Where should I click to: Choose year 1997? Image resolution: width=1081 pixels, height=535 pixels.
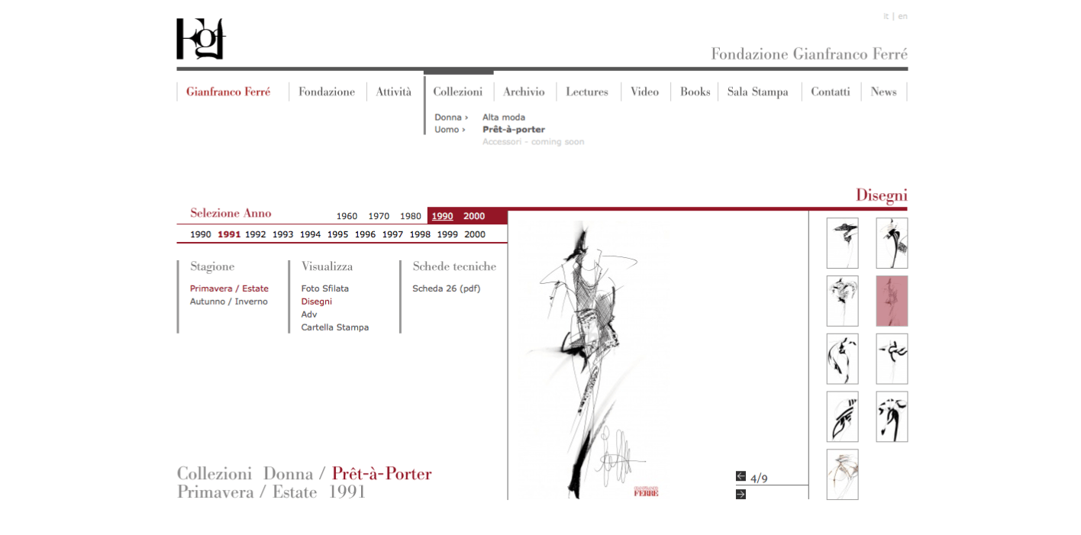point(393,235)
